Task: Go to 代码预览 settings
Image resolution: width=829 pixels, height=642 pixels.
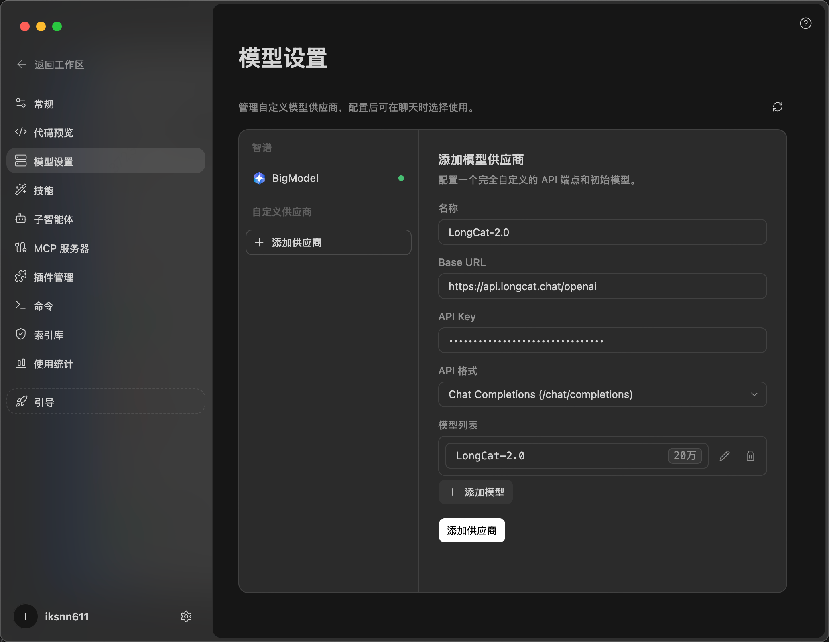Action: coord(106,132)
